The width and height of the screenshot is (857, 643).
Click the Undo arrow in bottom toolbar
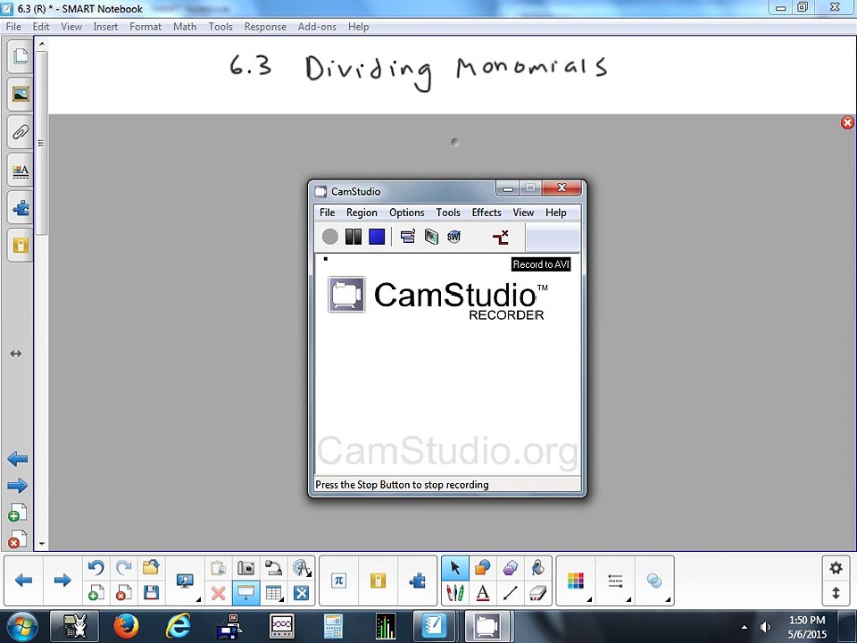point(96,568)
